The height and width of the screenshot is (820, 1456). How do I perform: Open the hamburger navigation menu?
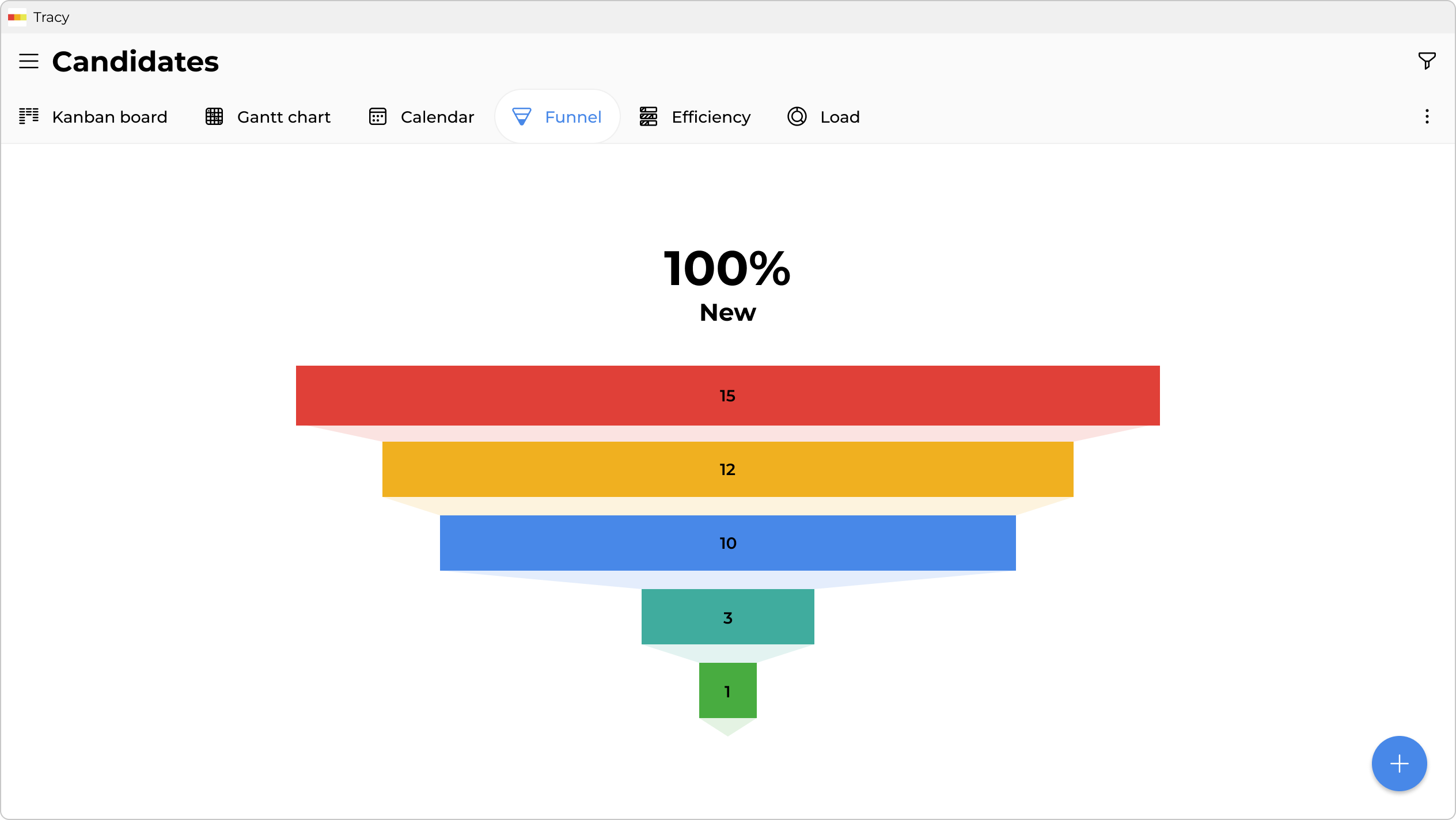click(x=29, y=61)
